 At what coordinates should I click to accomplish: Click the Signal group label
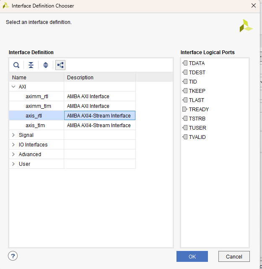26,135
